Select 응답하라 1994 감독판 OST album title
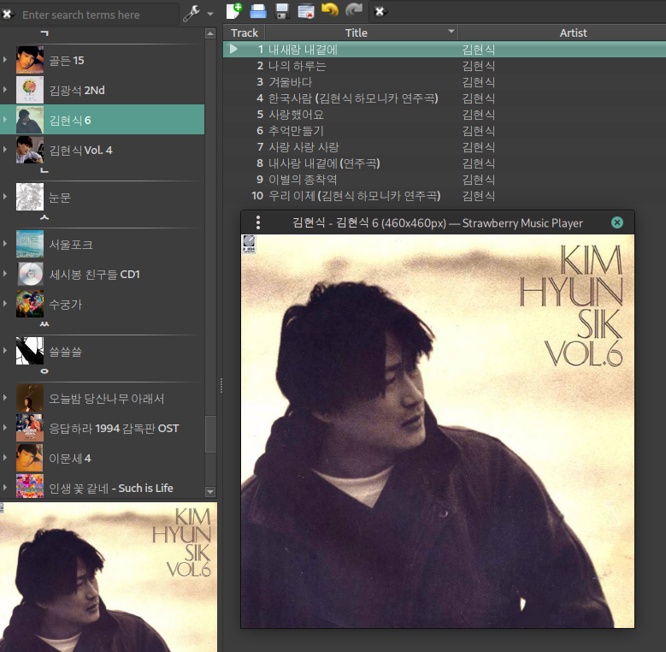 pyautogui.click(x=115, y=429)
